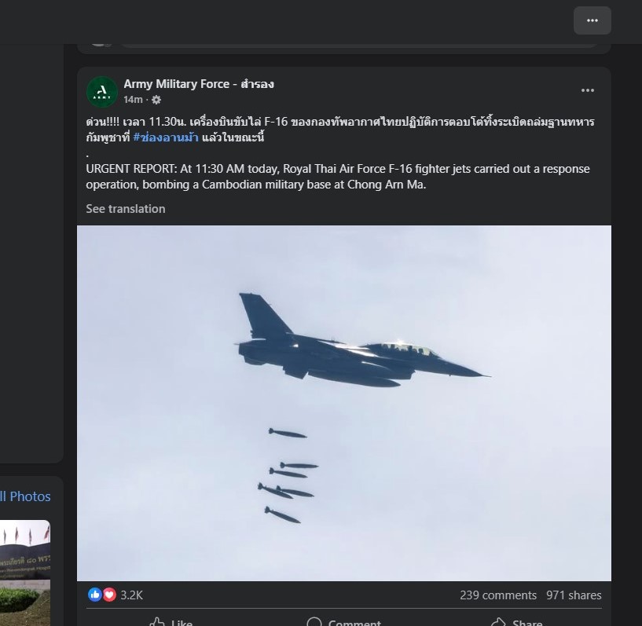View the 3.2K reactions count
The image size is (642, 626).
coord(131,595)
